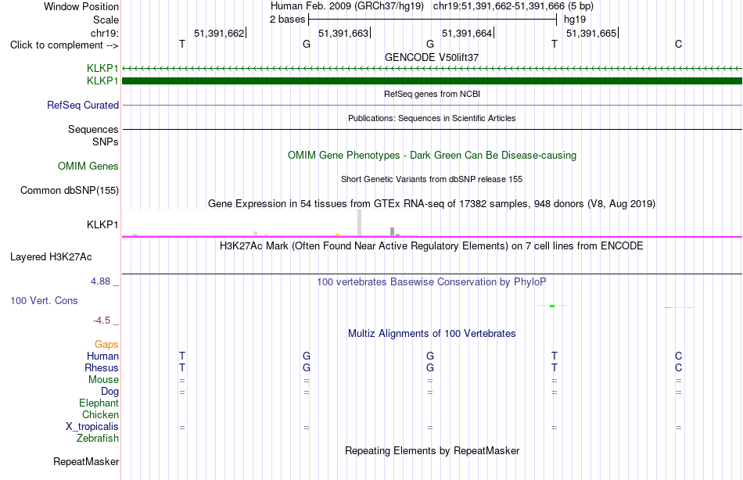Click KLKP1 label of the GTEx expression track
Image resolution: width=743 pixels, height=480 pixels.
tap(102, 224)
